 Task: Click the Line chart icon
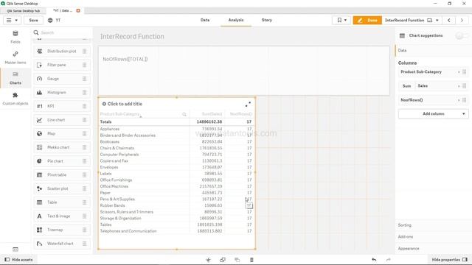[x=39, y=120]
